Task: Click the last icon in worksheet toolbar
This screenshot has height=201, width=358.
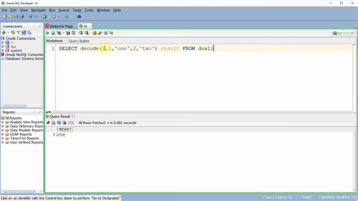Action: (111, 33)
